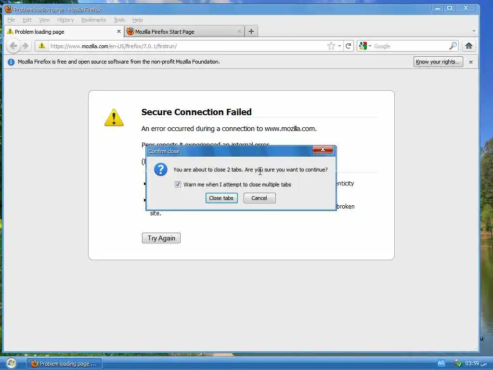Click the system tray clock 03:59
This screenshot has height=370, width=493.
[x=476, y=363]
